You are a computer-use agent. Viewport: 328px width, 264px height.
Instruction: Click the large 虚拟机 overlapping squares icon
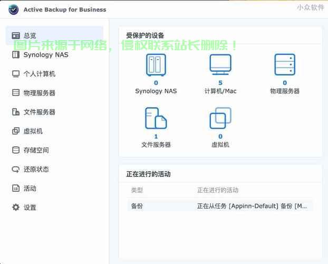coord(220,118)
